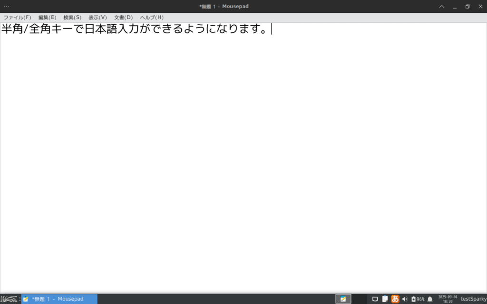Click the volume speaker tray icon

click(405, 299)
